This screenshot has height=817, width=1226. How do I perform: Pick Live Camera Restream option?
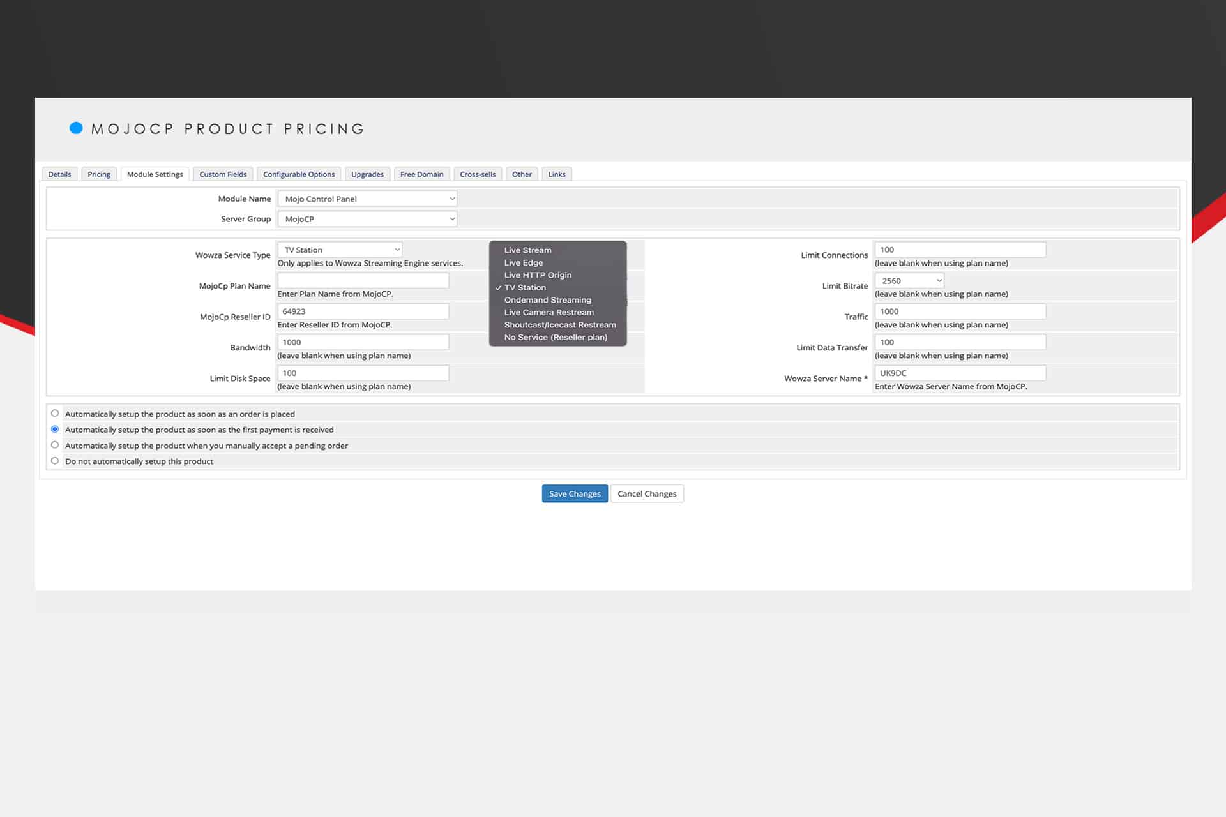pyautogui.click(x=549, y=312)
